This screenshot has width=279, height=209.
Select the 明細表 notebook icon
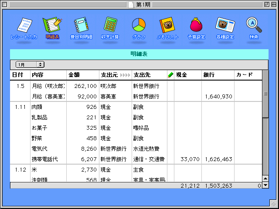pos(52,25)
